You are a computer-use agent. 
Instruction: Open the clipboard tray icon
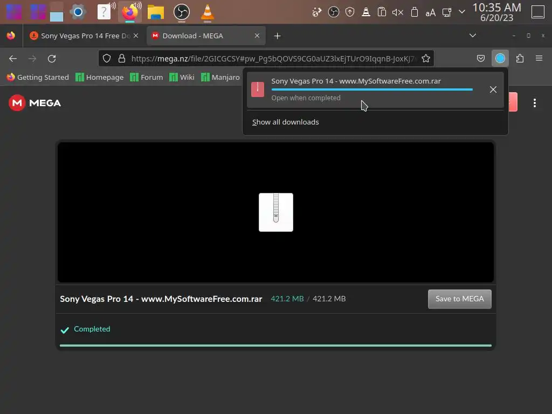pos(382,12)
